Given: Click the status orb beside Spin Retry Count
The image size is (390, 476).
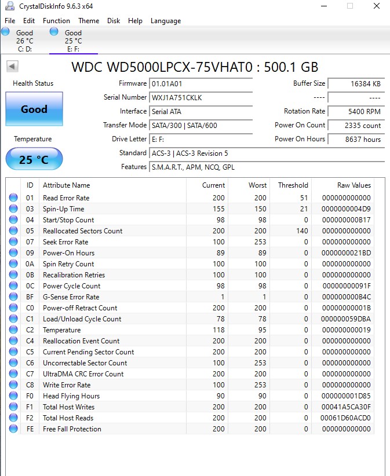Looking at the screenshot, I should (x=13, y=263).
